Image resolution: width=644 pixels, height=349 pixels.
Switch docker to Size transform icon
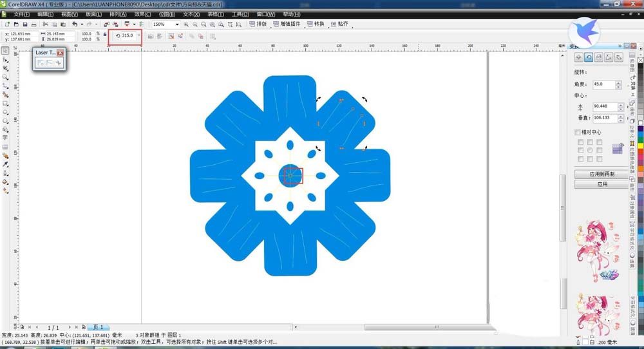point(609,57)
